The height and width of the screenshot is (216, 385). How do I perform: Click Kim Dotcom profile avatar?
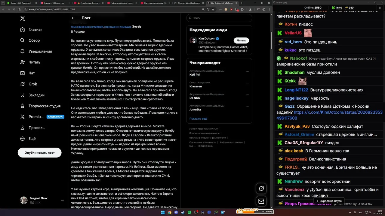193,40
